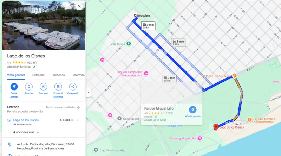
Task: Open the Cercano nearby search icon
Action: point(43,87)
